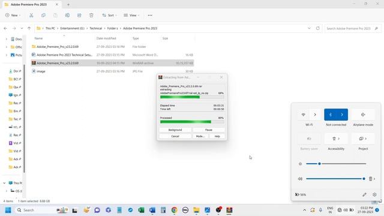Open the notification bell in taskbar

pos(377,210)
